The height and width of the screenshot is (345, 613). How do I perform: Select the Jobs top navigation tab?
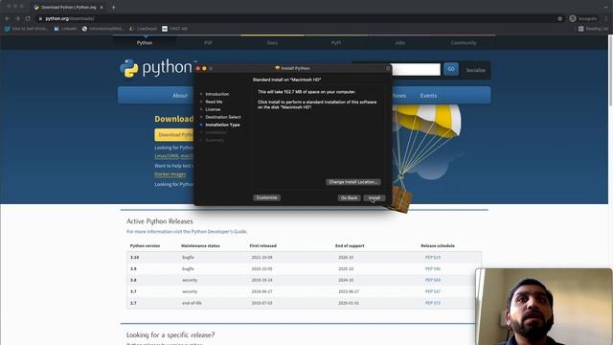point(400,42)
